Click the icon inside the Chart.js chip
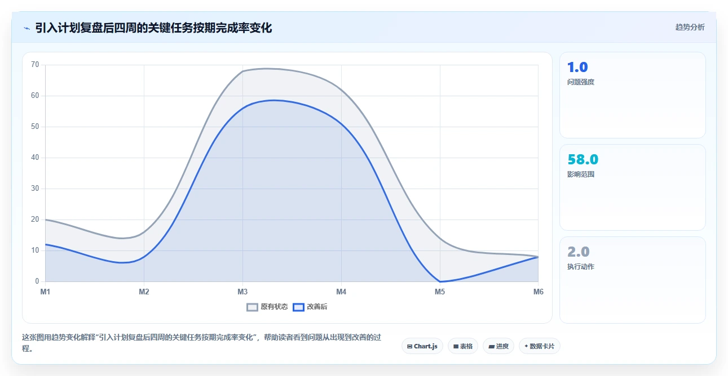The image size is (728, 376). (x=410, y=347)
